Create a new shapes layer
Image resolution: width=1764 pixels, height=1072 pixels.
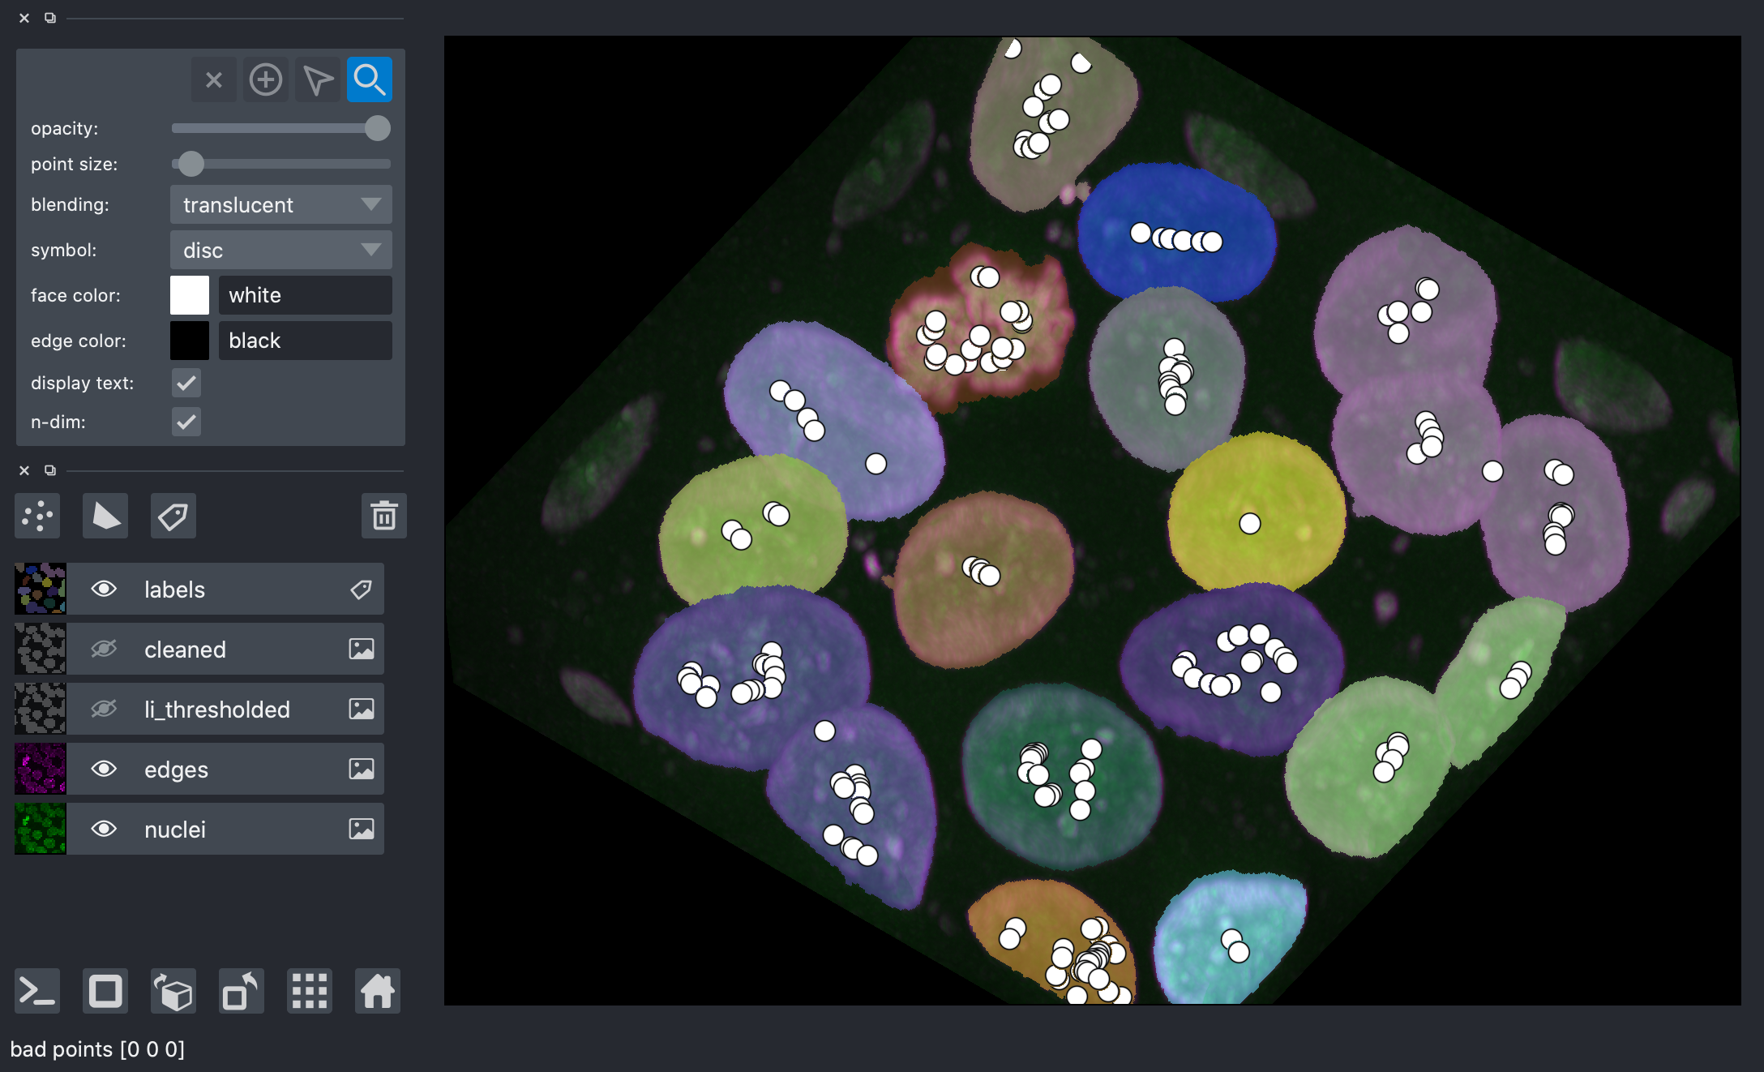(105, 516)
